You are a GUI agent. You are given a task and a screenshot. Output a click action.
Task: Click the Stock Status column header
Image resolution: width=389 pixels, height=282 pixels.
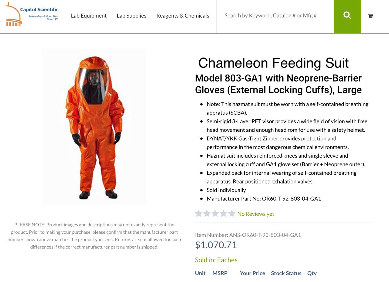click(x=286, y=273)
